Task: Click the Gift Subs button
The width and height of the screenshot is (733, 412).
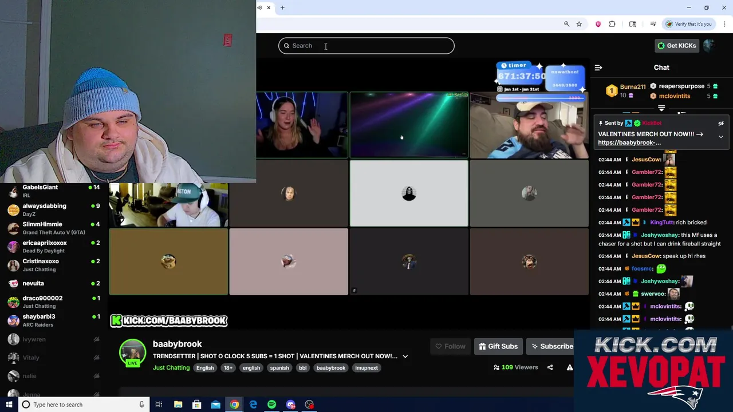Action: tap(498, 346)
